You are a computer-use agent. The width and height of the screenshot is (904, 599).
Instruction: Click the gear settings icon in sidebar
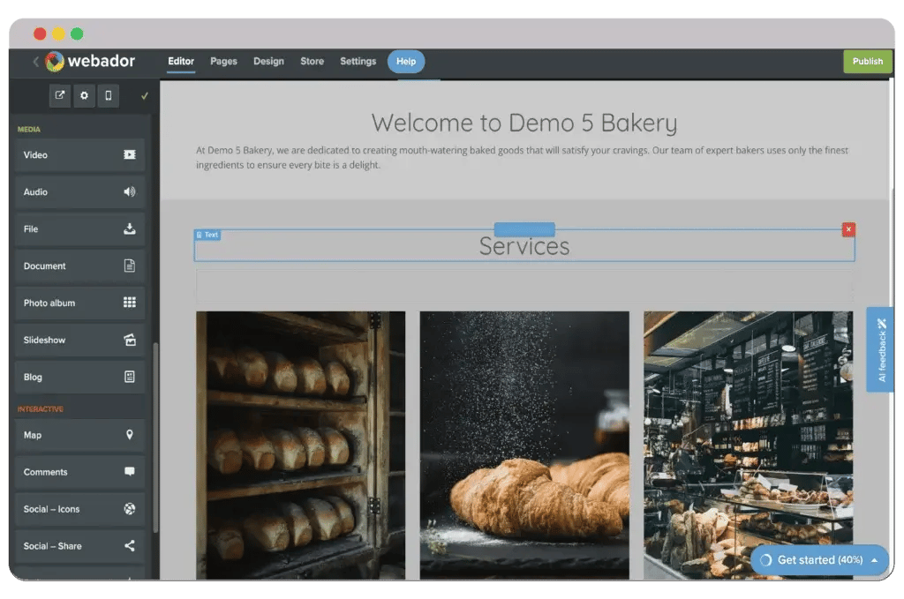[x=84, y=95]
